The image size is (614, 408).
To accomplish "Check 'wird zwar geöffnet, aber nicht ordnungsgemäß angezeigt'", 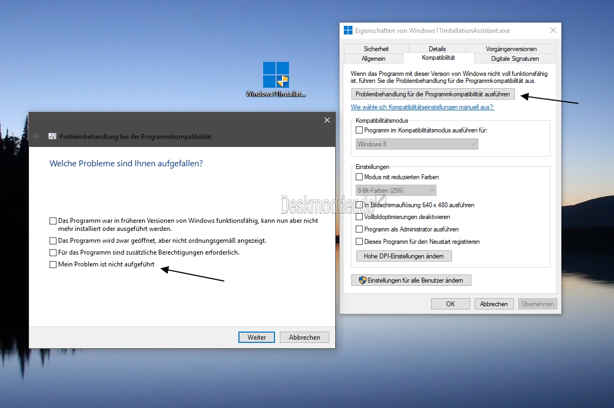I will [x=53, y=241].
